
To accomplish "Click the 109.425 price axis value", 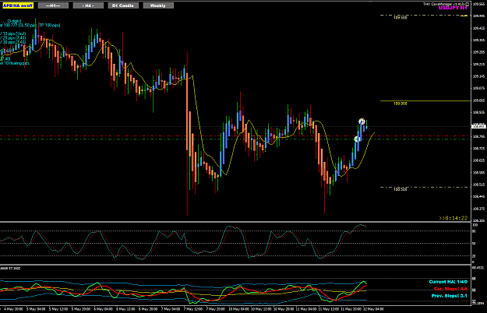I will coord(478,28).
